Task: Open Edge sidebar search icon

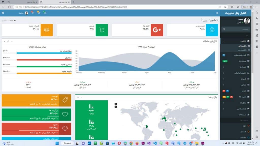Action: 257,13
